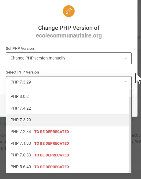
Task: Click the down chevron in Set PHP Version
Action: [125, 58]
